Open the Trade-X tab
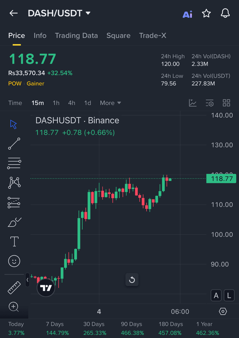Image resolution: width=239 pixels, height=338 pixels. click(153, 36)
